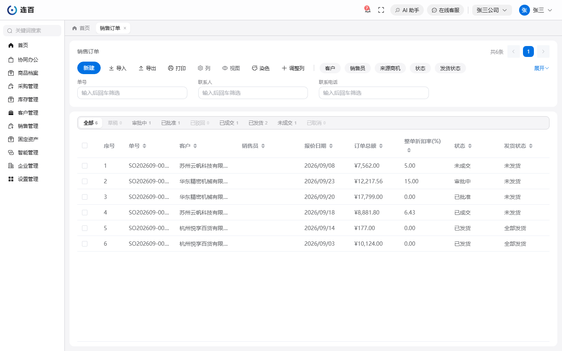Expand the 展开 filter section
This screenshot has width=562, height=351.
point(541,68)
